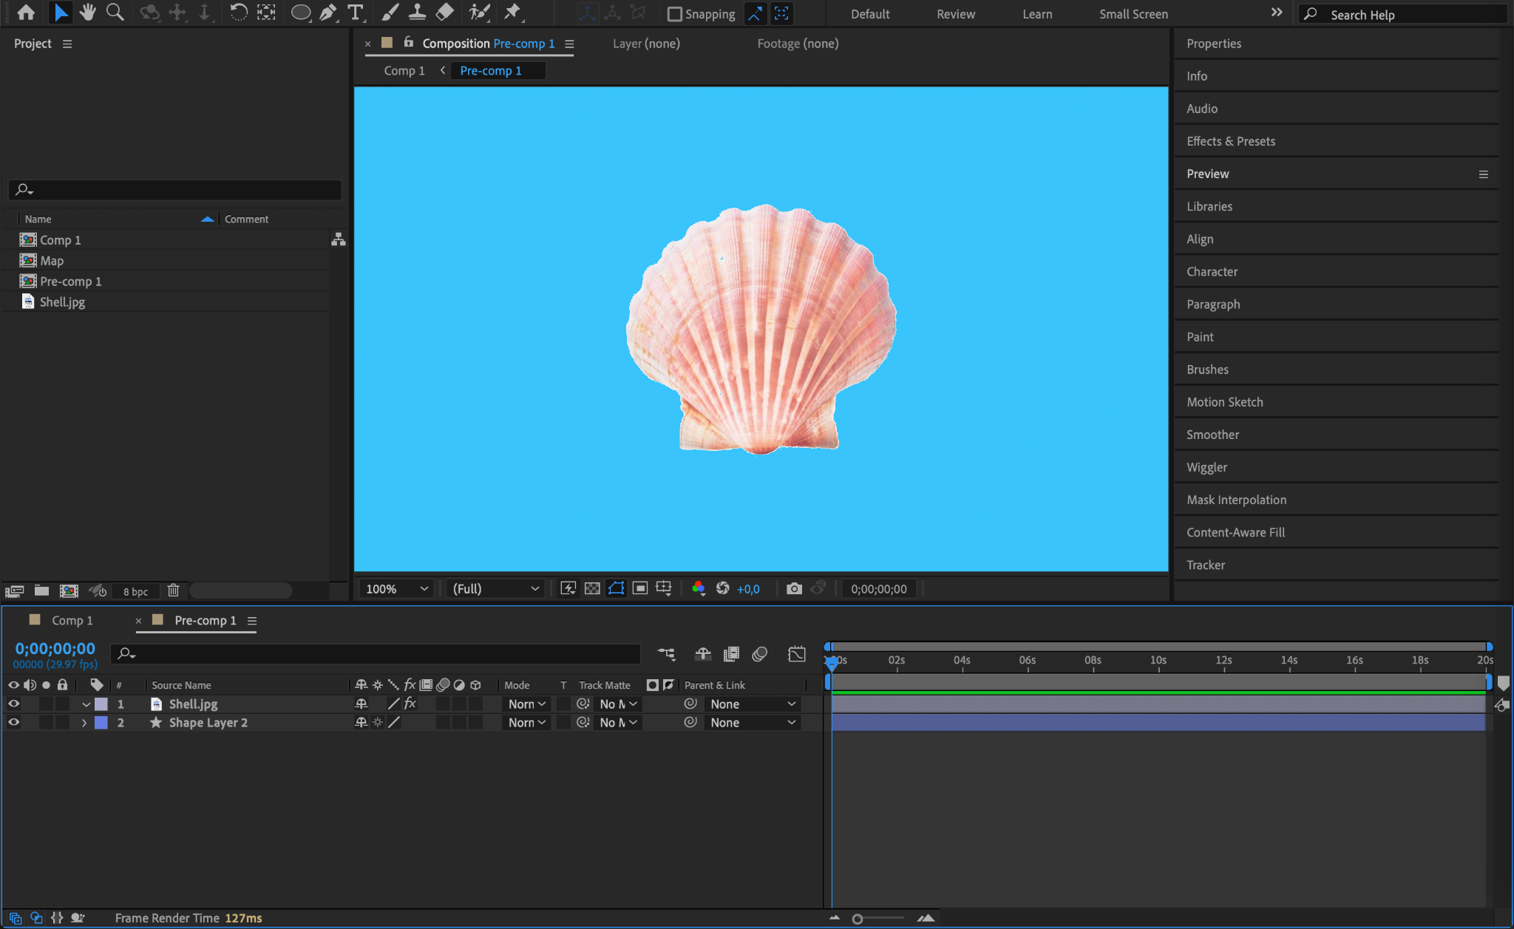Hide the Shell.jpg layer
1514x929 pixels.
pyautogui.click(x=13, y=704)
